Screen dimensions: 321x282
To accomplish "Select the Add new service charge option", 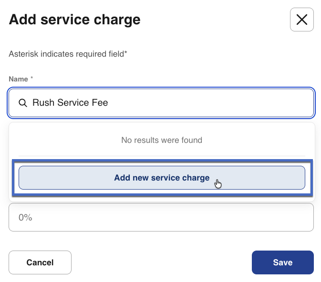I will coord(162,178).
